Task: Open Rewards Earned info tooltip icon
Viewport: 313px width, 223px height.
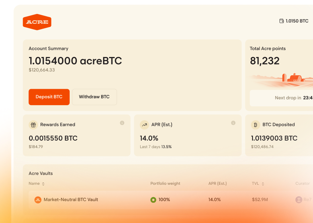Action: pyautogui.click(x=122, y=123)
